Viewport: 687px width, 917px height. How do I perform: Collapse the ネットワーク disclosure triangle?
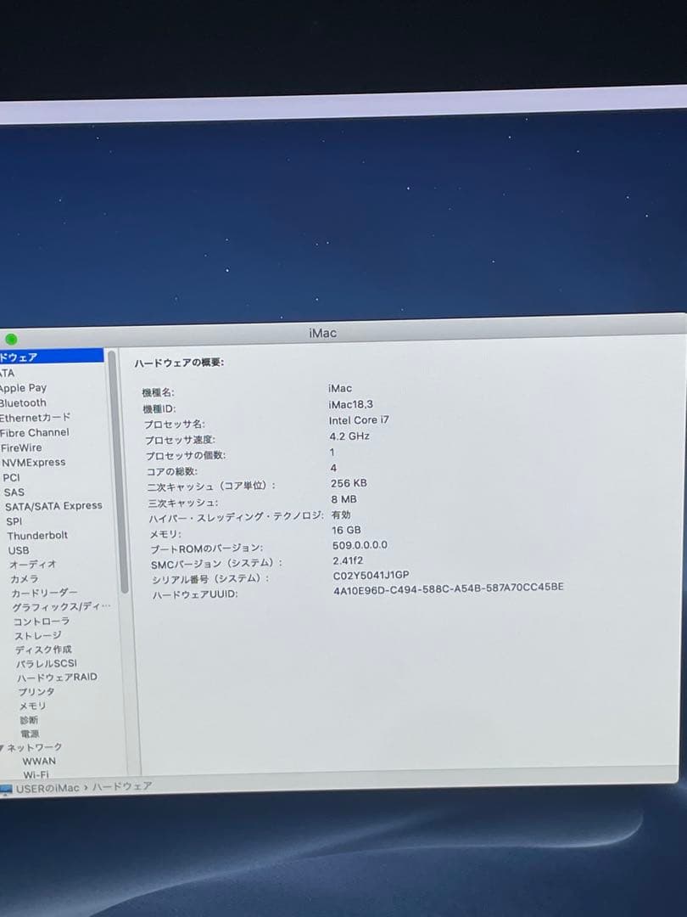tap(3, 746)
